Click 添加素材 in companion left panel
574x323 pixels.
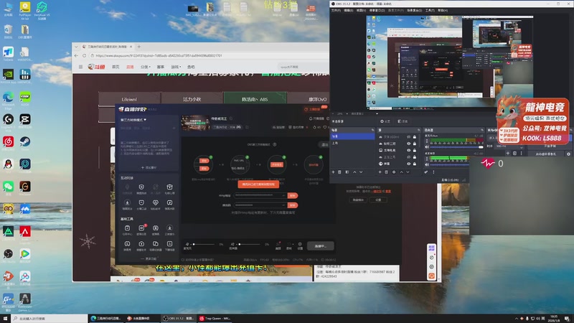149,167
